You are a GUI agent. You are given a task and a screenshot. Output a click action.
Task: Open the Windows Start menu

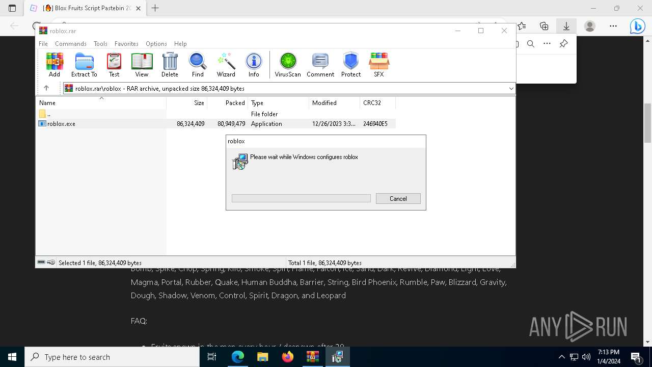[12, 357]
